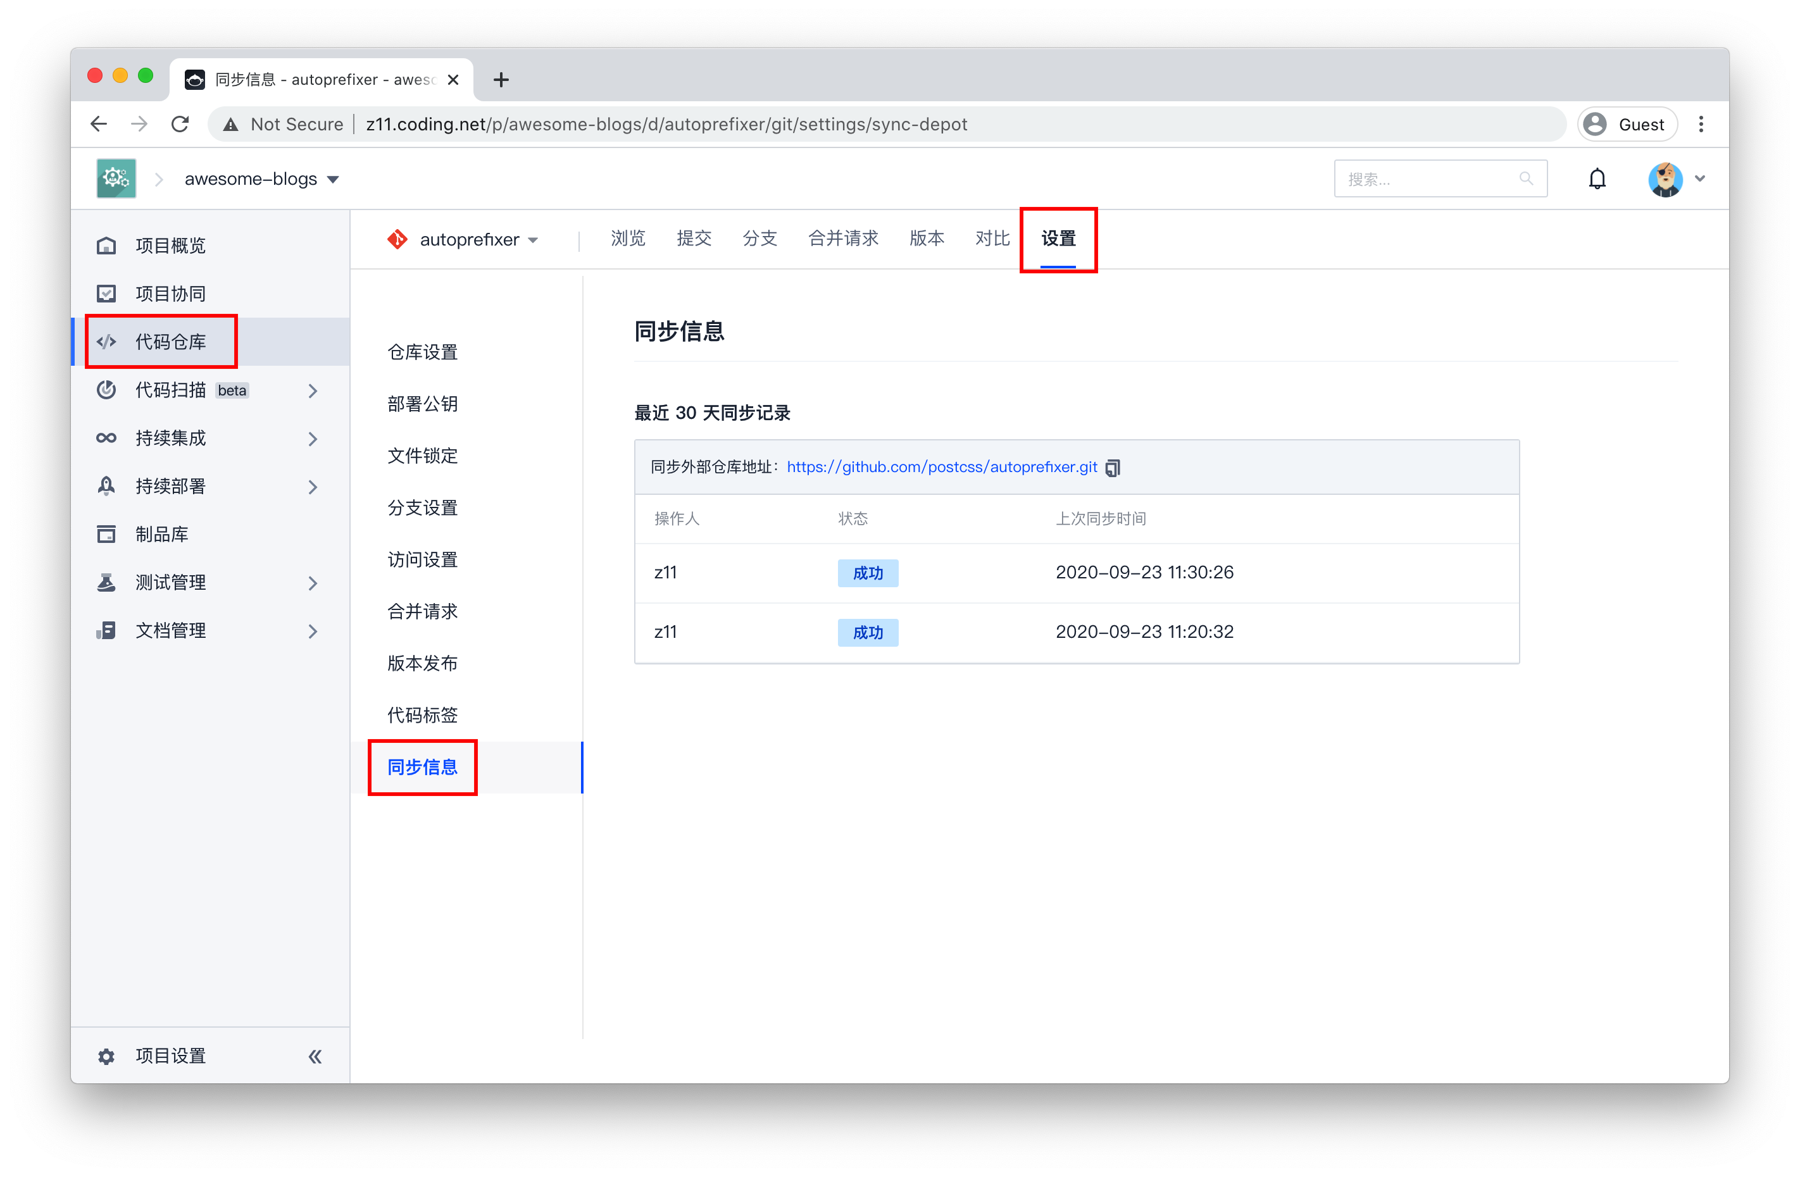1800x1177 pixels.
Task: Switch to the 合并请求 tab
Action: click(x=843, y=239)
